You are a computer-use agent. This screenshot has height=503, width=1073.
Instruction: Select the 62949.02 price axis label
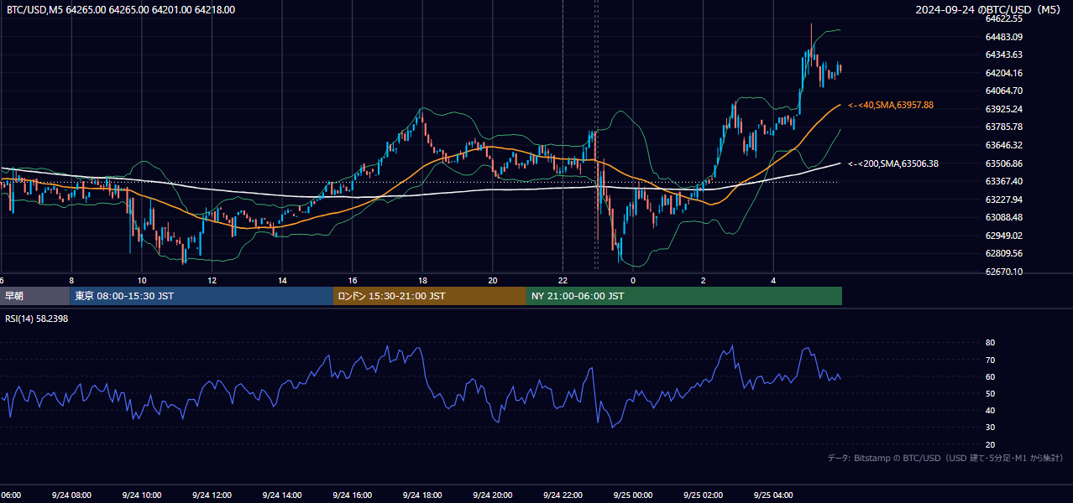pos(1003,236)
